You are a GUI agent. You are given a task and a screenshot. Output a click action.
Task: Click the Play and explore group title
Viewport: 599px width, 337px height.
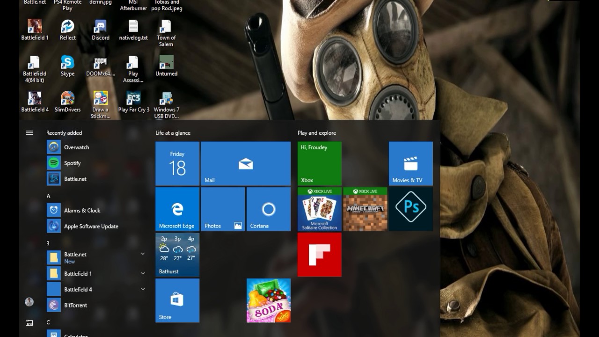(x=317, y=133)
